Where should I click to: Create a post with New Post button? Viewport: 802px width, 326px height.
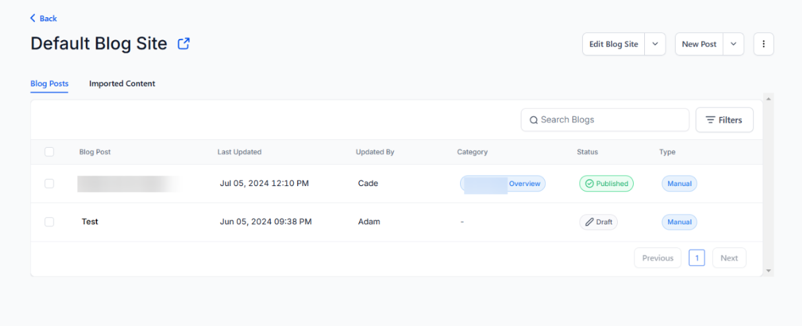(x=699, y=44)
